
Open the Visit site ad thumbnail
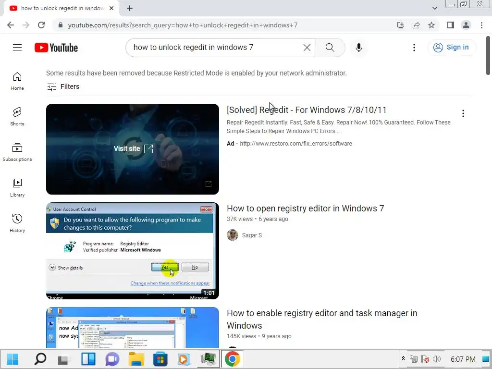pyautogui.click(x=133, y=149)
